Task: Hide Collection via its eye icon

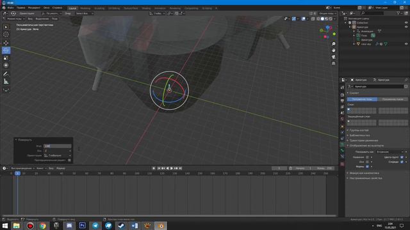Action: point(406,23)
